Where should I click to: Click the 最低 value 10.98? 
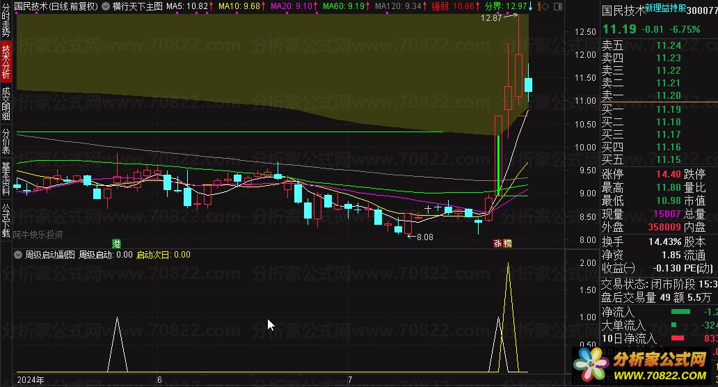(669, 200)
